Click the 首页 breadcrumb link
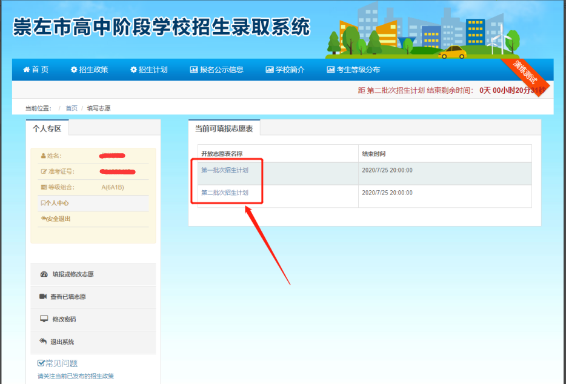Screen dimensions: 566x384 tap(72, 108)
